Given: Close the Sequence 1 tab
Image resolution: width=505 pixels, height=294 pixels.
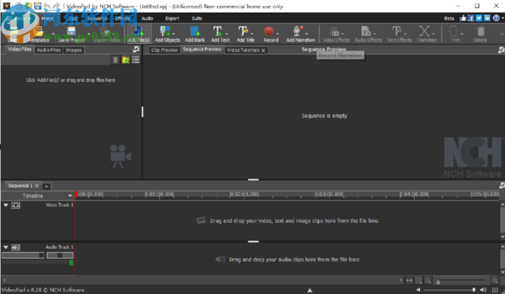Looking at the screenshot, I should click(x=37, y=186).
